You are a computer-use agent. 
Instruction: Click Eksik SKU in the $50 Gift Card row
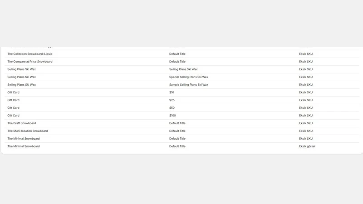click(x=306, y=108)
